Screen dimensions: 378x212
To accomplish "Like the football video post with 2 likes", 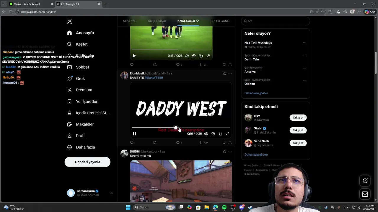I will 179,65.
